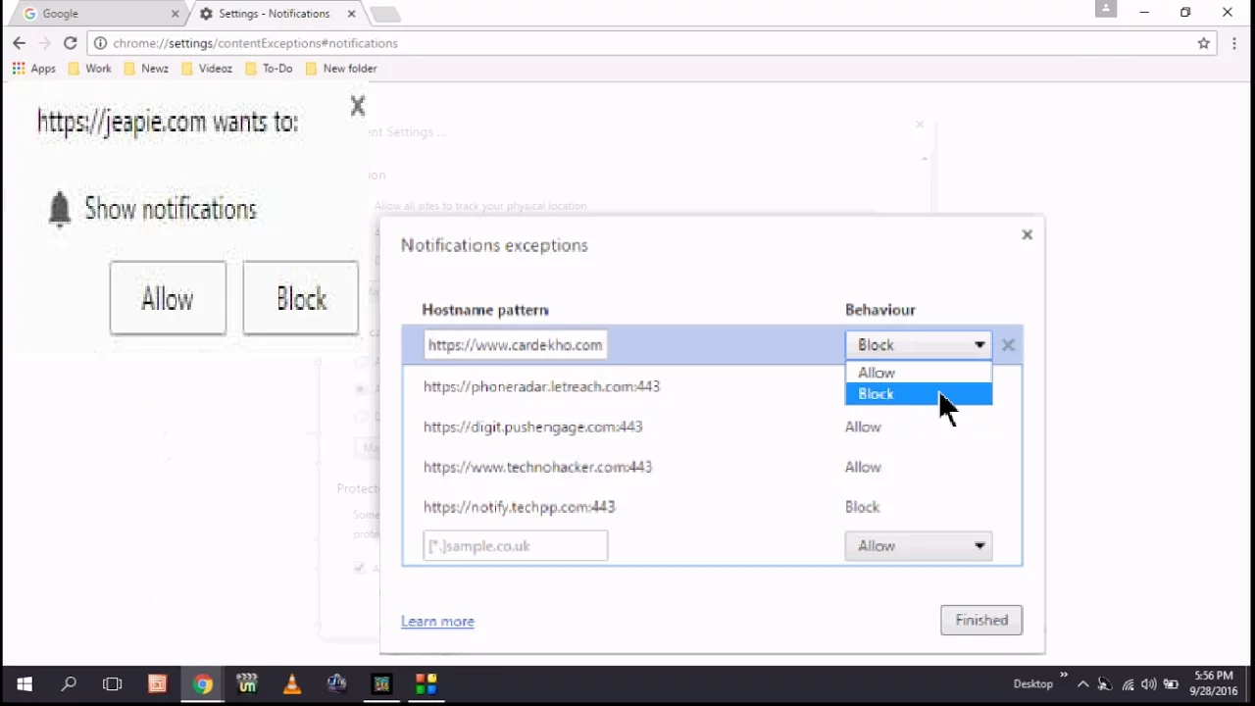Click Allow behaviour for digit.pushengage.com

coord(863,427)
